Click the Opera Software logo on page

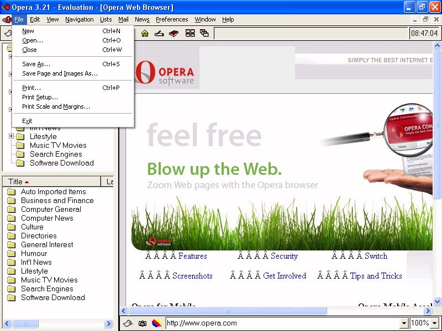pyautogui.click(x=165, y=72)
